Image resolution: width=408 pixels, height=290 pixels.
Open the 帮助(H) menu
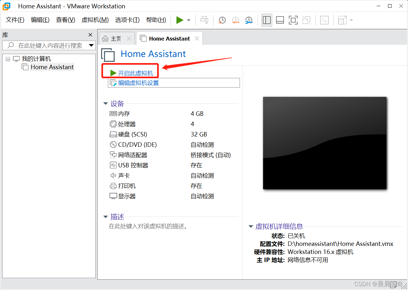coord(156,20)
